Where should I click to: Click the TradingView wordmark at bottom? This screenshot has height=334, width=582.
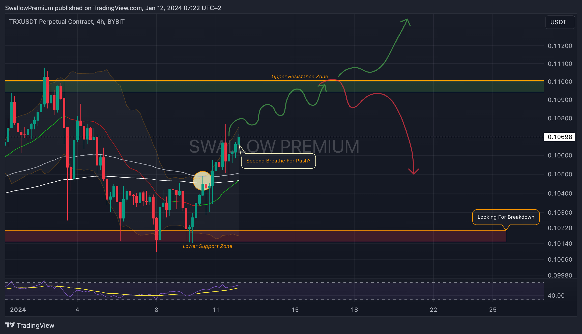point(36,325)
